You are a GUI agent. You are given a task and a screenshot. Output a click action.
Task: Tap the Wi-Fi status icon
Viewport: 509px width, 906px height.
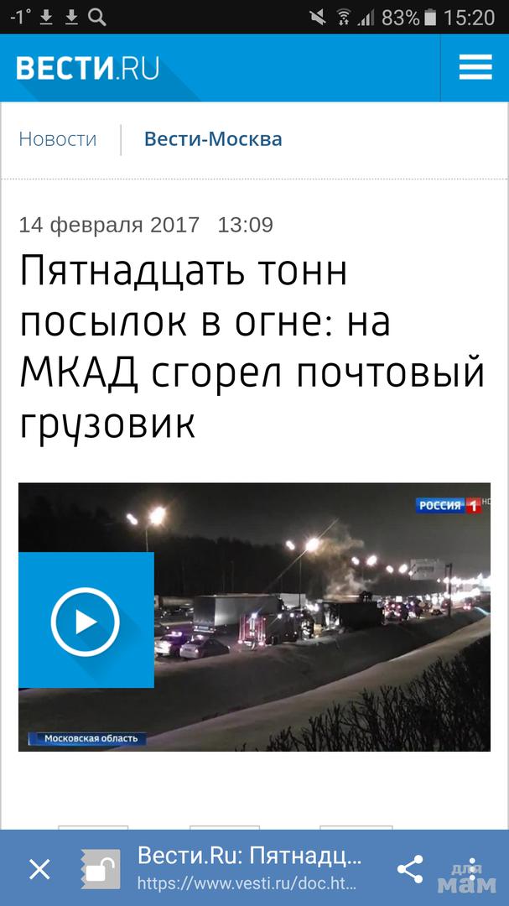tap(343, 18)
